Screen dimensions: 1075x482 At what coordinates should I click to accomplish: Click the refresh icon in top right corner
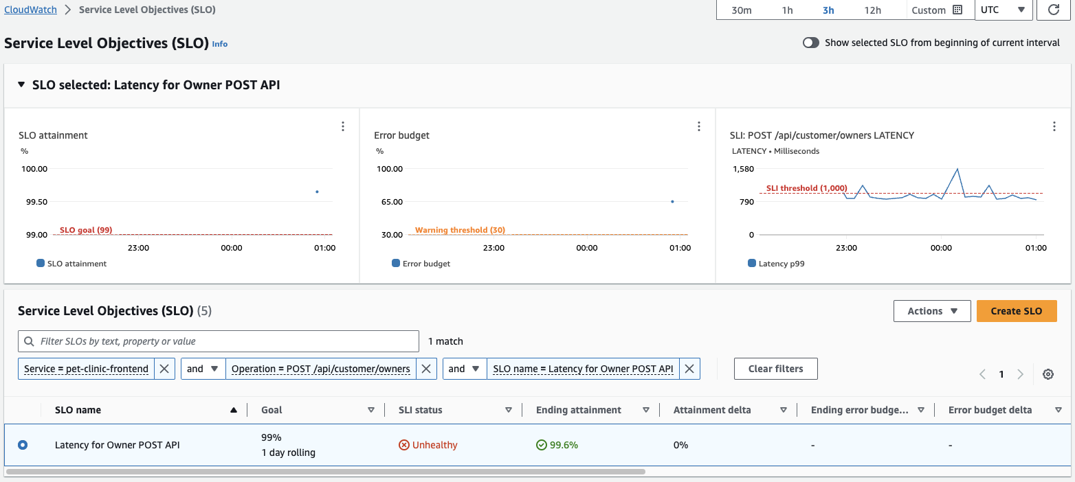point(1054,10)
